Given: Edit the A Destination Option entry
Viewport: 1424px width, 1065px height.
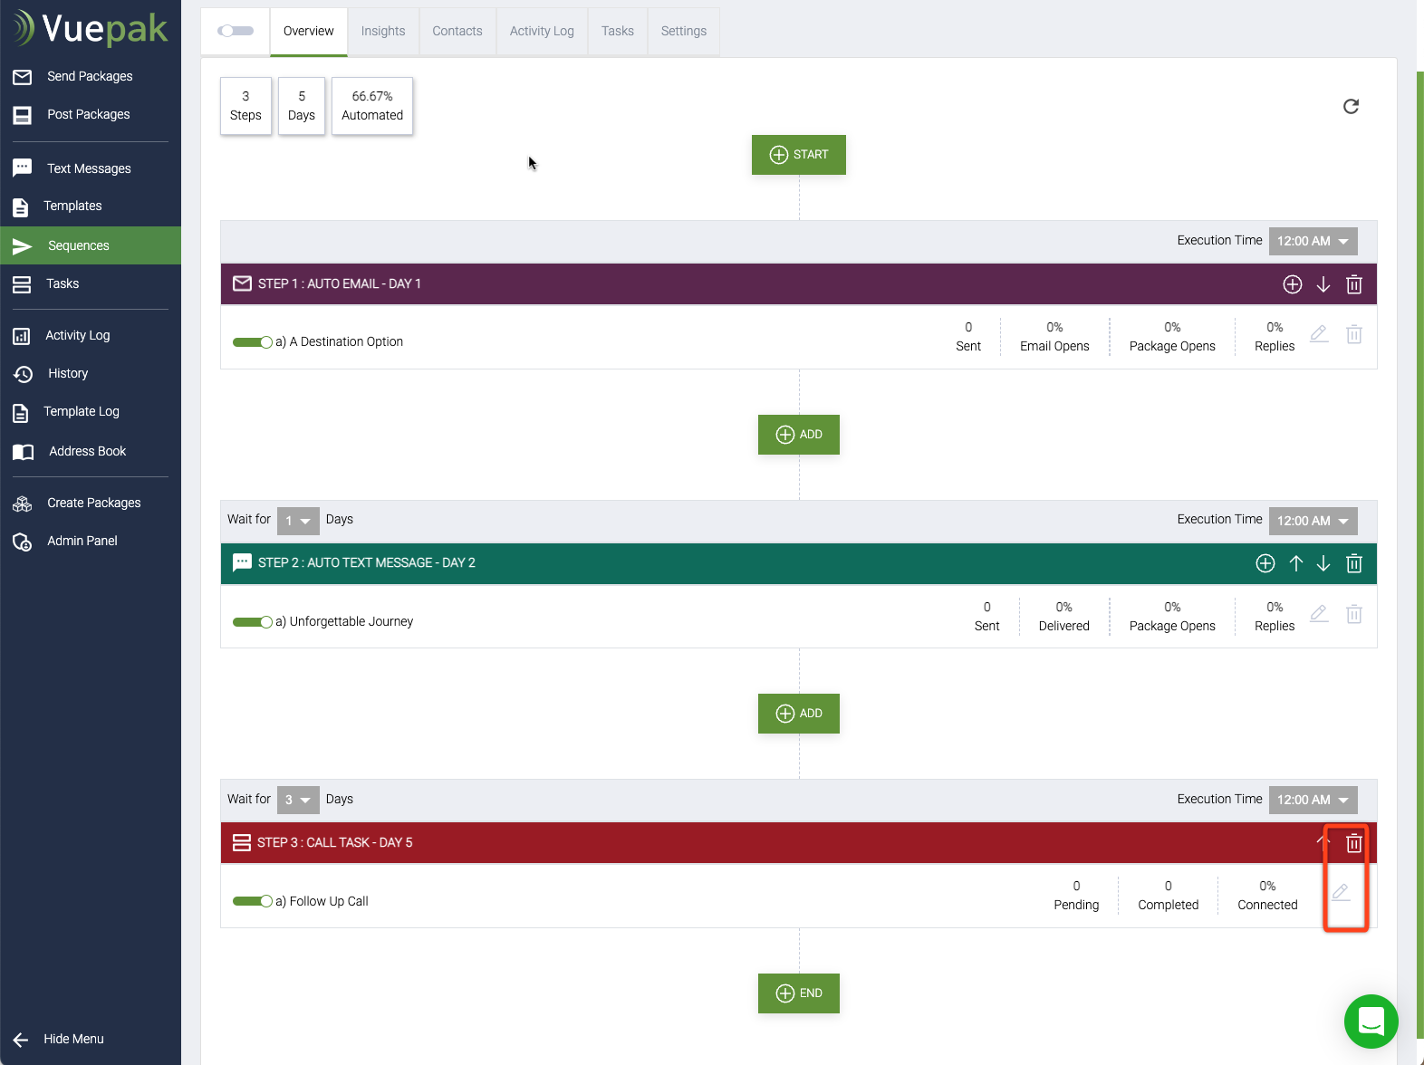Looking at the screenshot, I should click(x=1319, y=334).
